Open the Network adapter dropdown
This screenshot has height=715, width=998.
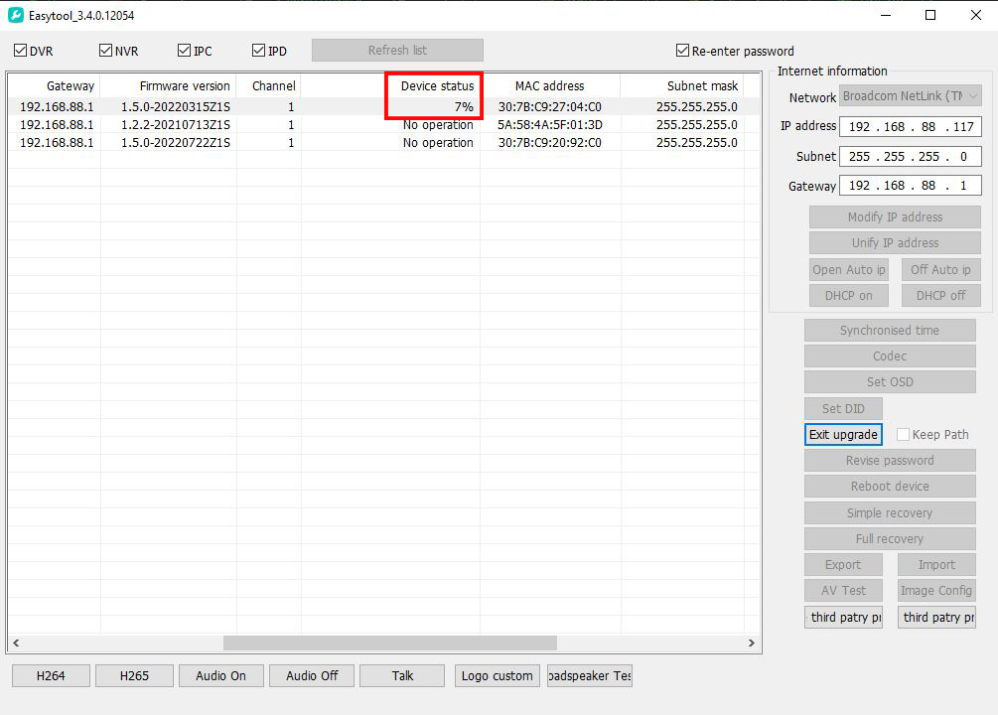tap(911, 97)
